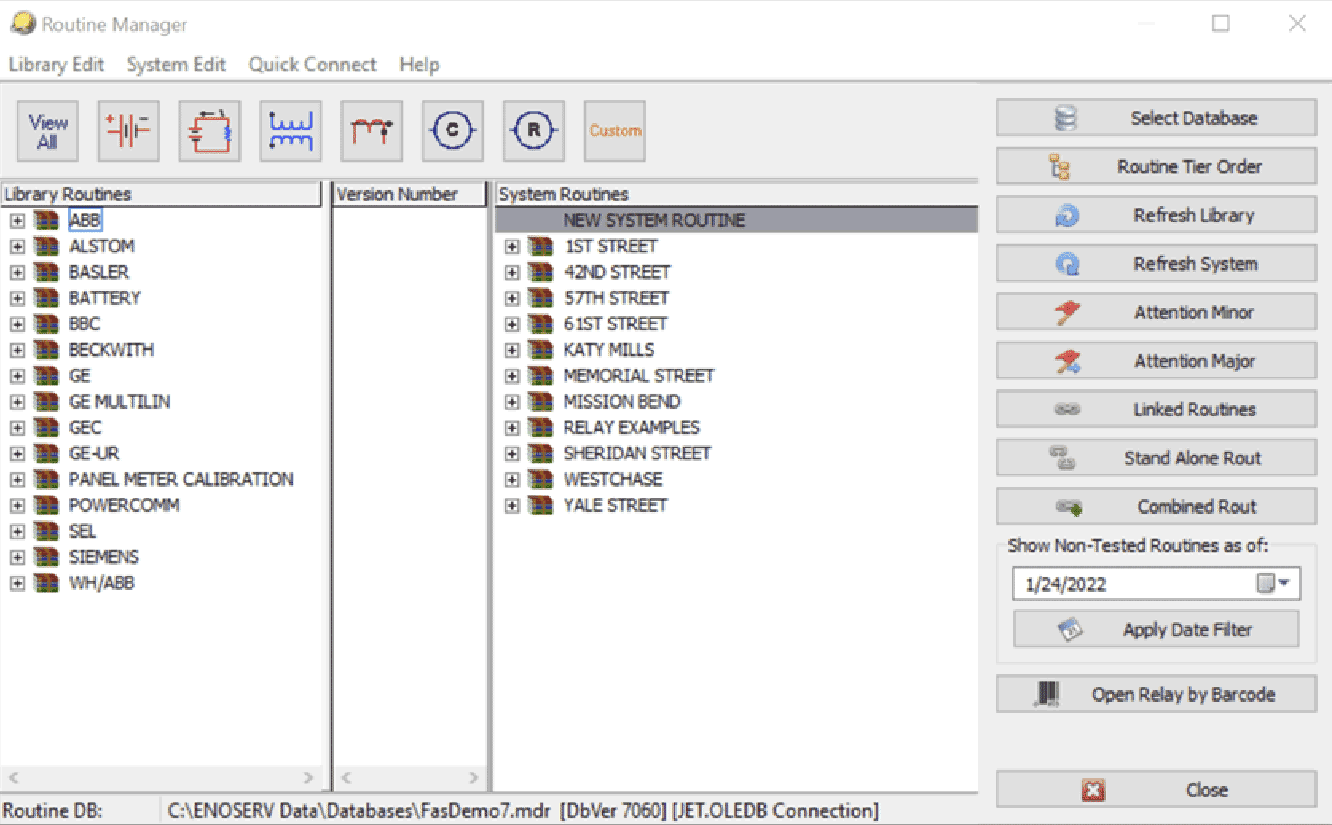1332x825 pixels.
Task: Select the 61ST STREET system item
Action: pyautogui.click(x=615, y=324)
